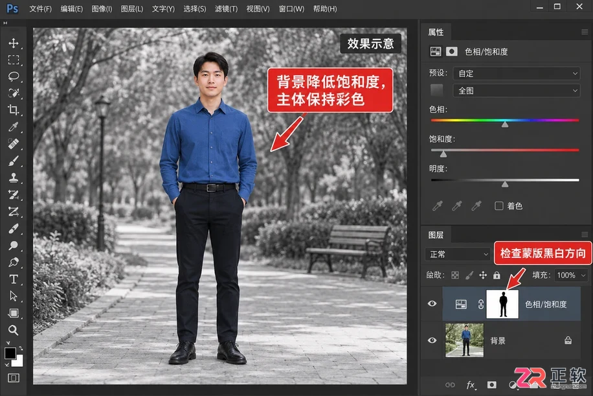Screen dimensions: 593x396
Task: Open the 帮助(H) menu
Action: click(x=325, y=8)
